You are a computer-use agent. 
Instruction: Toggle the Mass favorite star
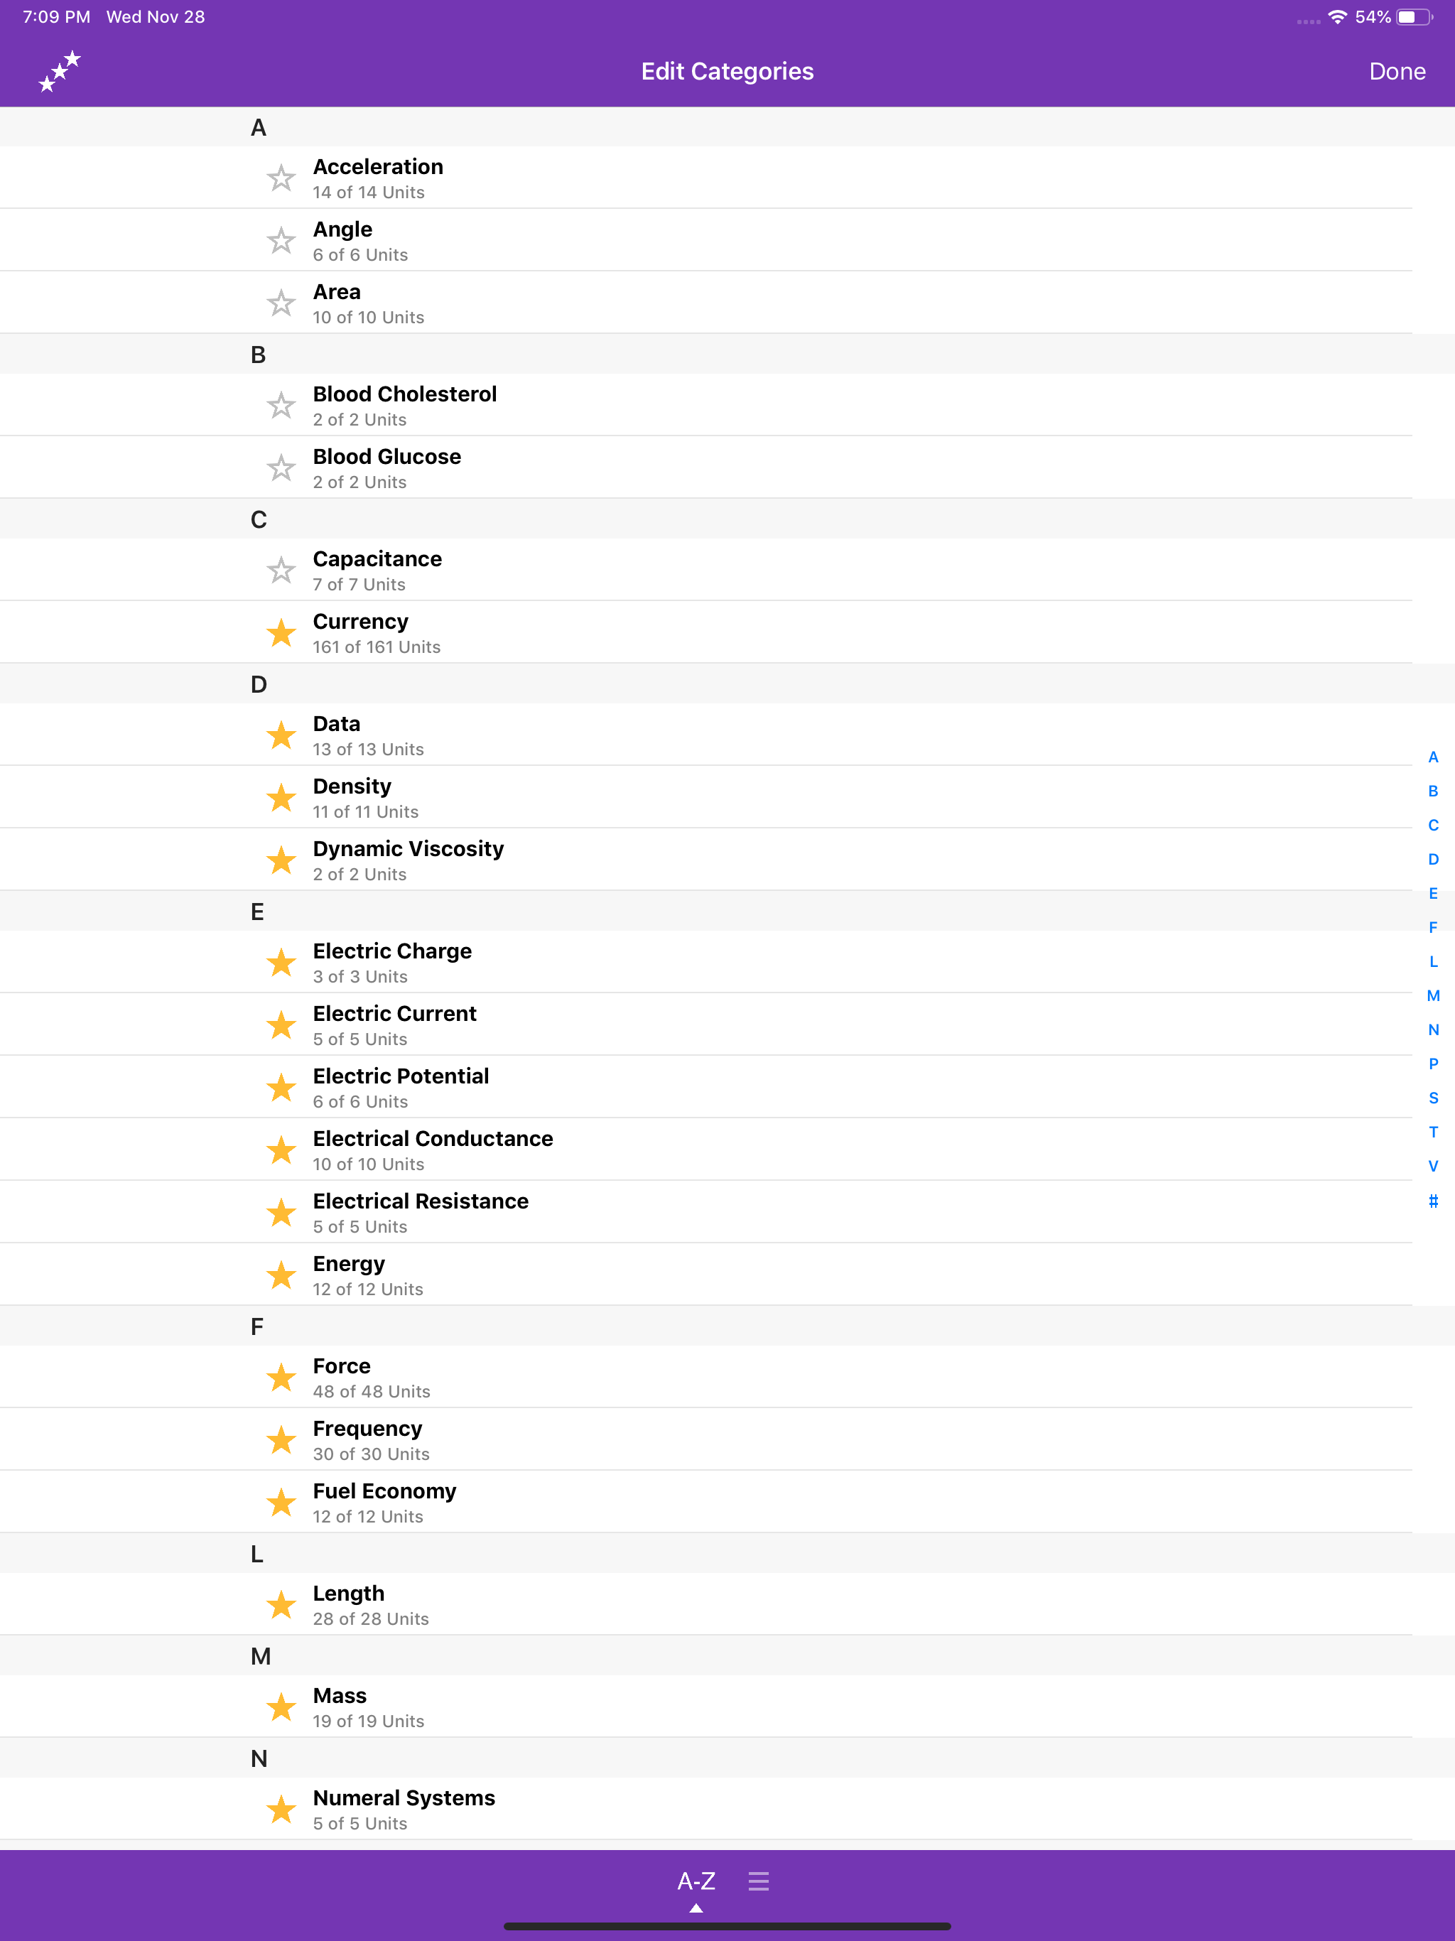point(281,1707)
